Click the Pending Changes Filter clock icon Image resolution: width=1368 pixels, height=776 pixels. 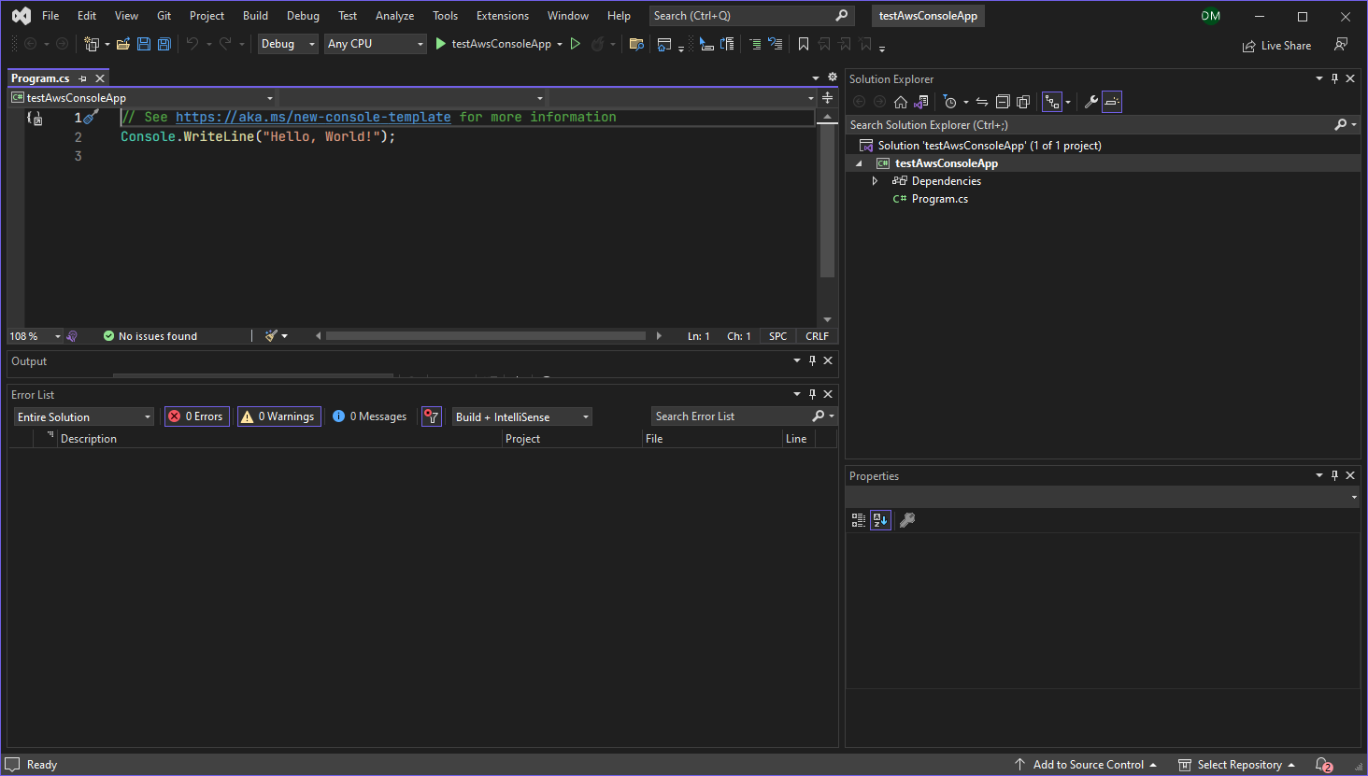tap(950, 102)
